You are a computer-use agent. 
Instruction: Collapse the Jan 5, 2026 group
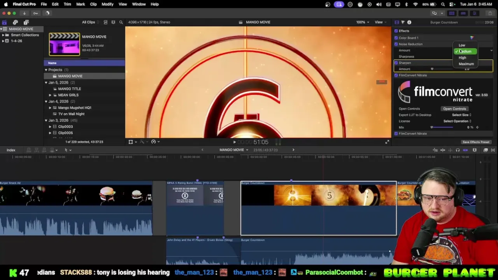pos(46,82)
